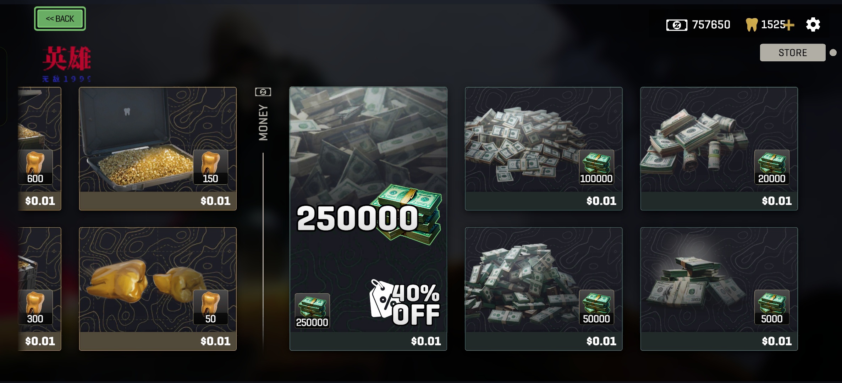
Task: Tap the 20000 cash stack badge icon
Action: point(772,167)
